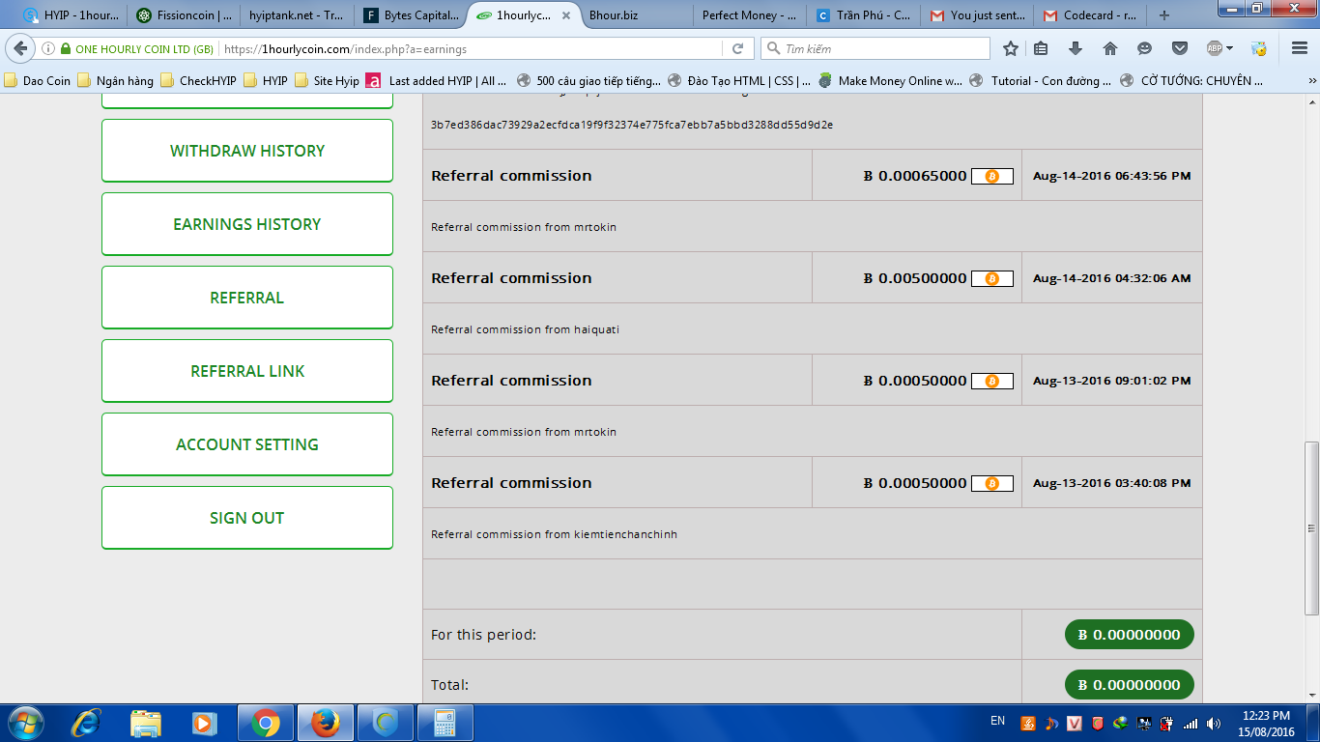Switch to the Codecard Gmail tab
Image resolution: width=1320 pixels, height=742 pixels.
pyautogui.click(x=1089, y=15)
